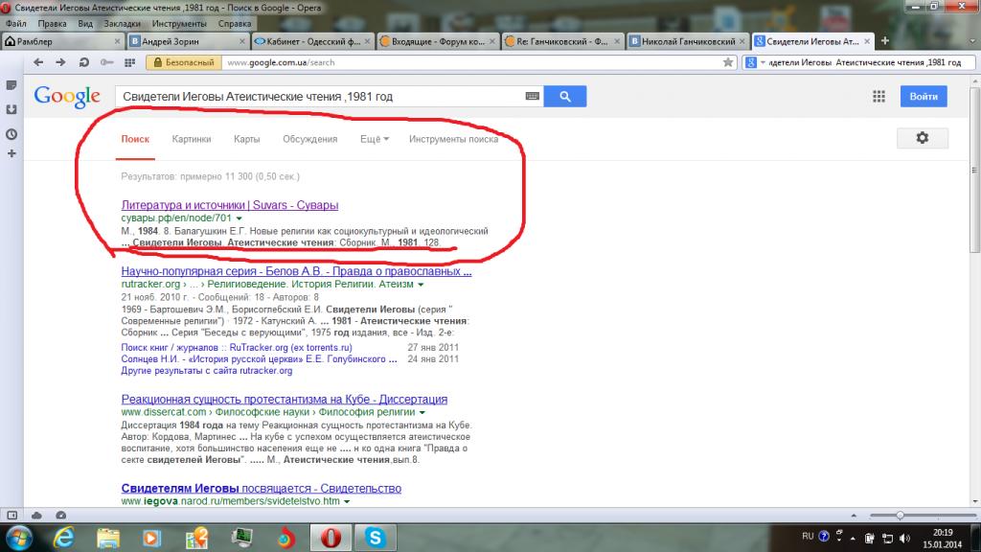981x552 pixels.
Task: Click the blue Google search magnifier button
Action: click(565, 97)
